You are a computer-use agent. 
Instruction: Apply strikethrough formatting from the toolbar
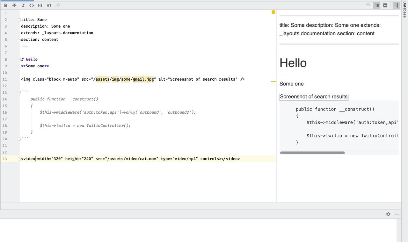coord(14,5)
